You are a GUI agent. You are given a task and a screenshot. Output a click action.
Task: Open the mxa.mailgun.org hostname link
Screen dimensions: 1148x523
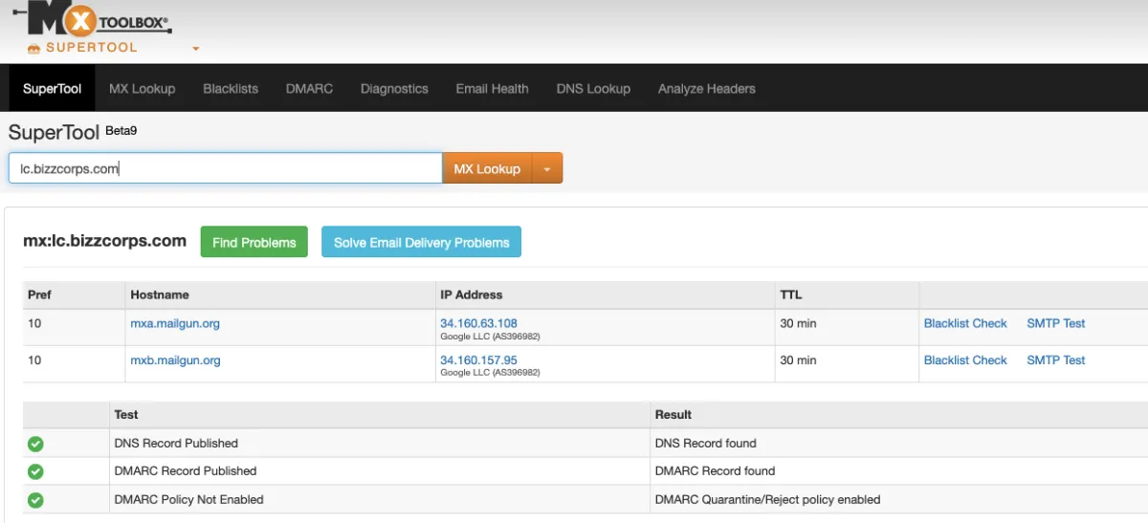point(175,323)
